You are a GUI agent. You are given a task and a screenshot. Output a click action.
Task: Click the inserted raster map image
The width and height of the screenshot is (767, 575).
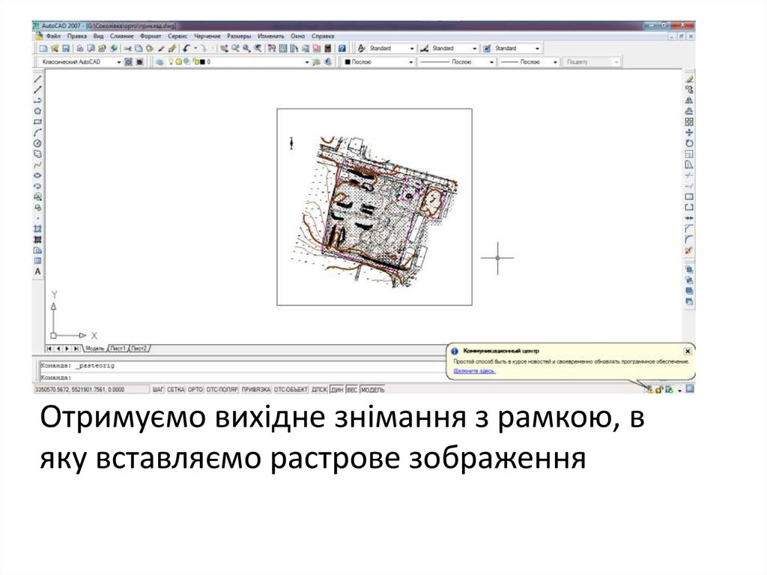tap(375, 211)
